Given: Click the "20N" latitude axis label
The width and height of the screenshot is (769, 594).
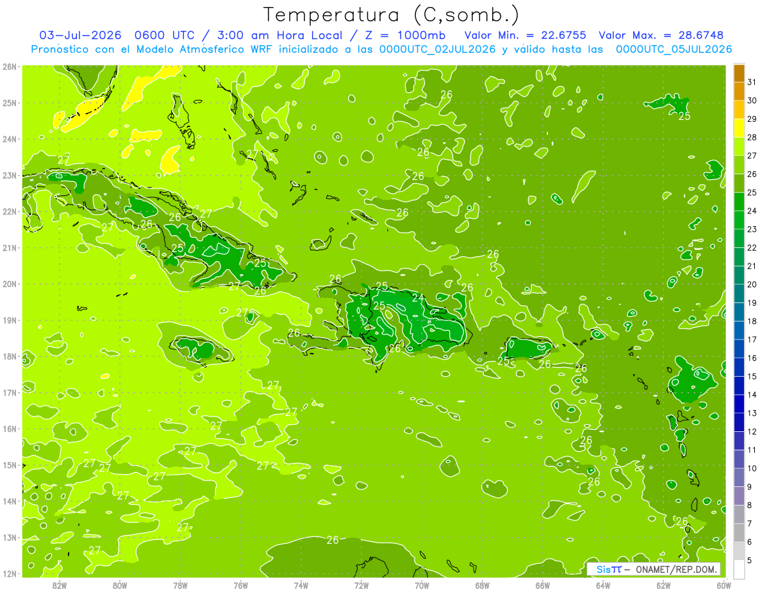Looking at the screenshot, I should (10, 284).
